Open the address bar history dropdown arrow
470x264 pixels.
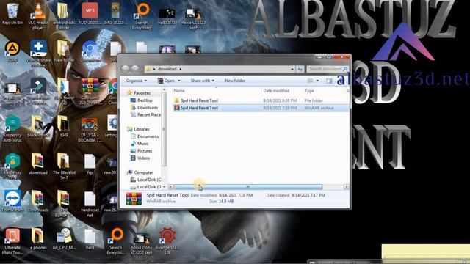[x=292, y=69]
